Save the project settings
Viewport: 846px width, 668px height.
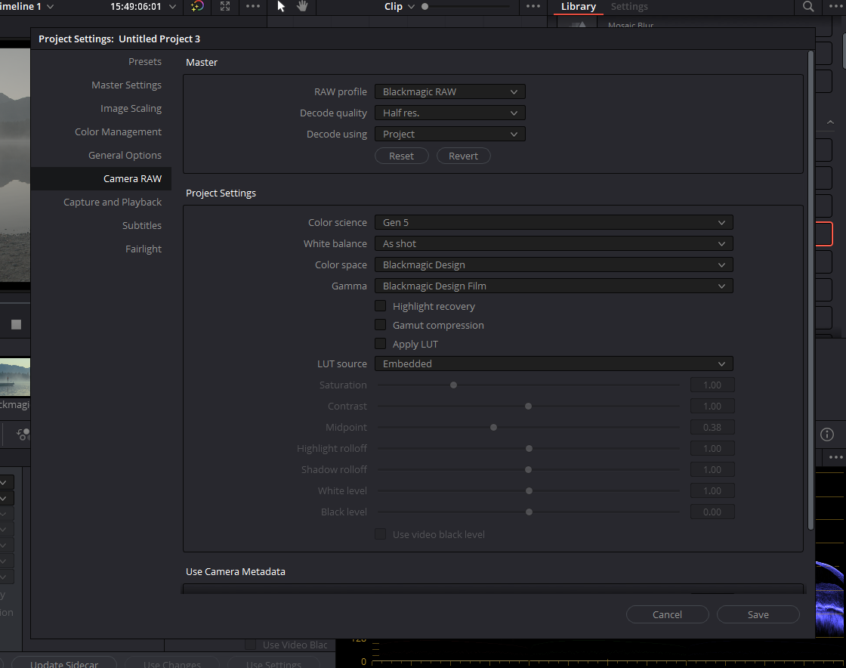pos(758,614)
